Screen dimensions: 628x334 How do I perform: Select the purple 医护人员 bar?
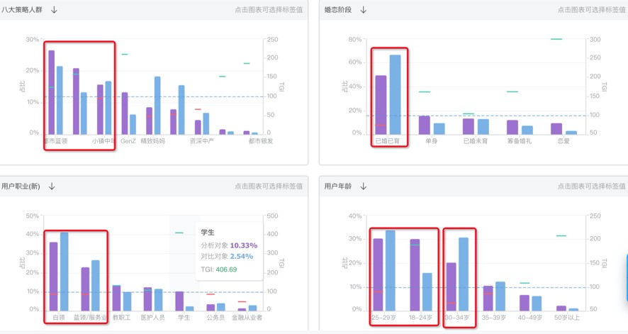147,299
